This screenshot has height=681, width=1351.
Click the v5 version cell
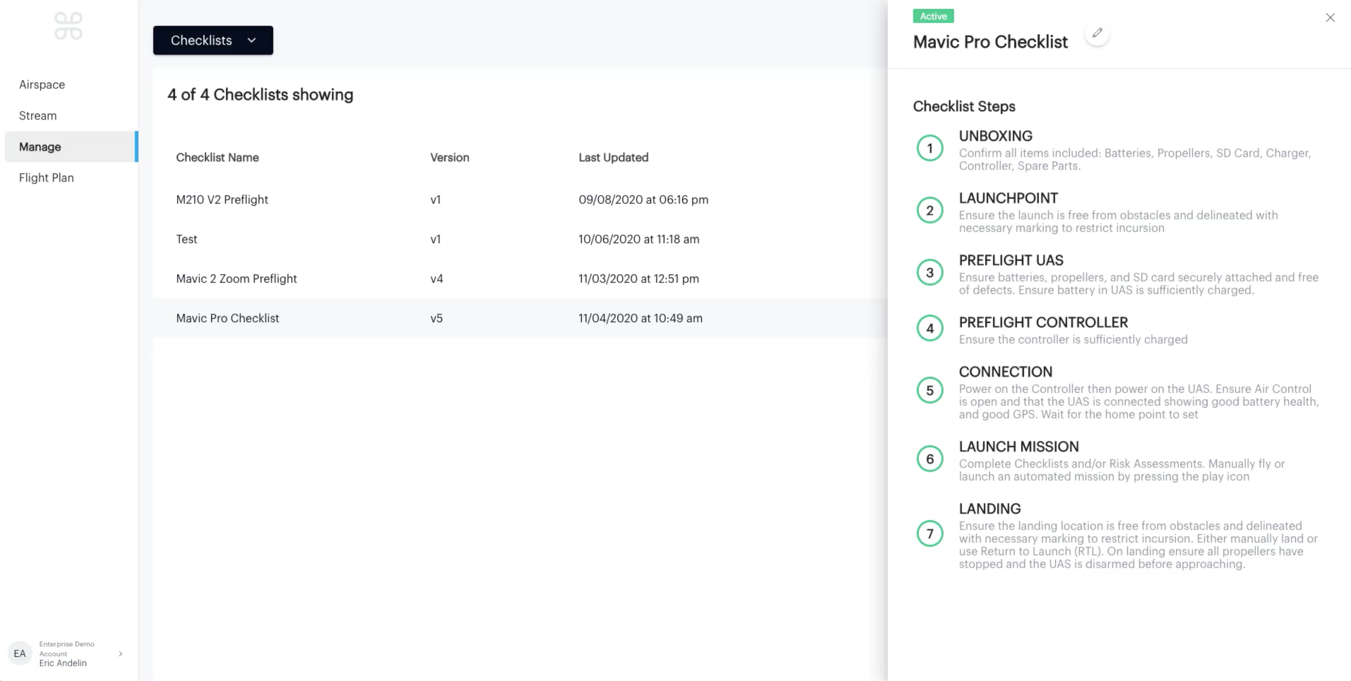[436, 318]
